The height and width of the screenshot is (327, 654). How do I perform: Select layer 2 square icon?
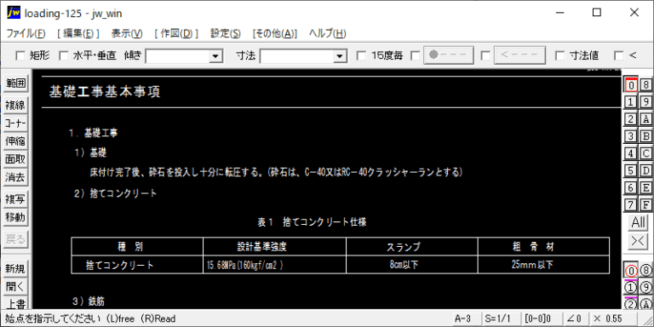tap(631, 119)
